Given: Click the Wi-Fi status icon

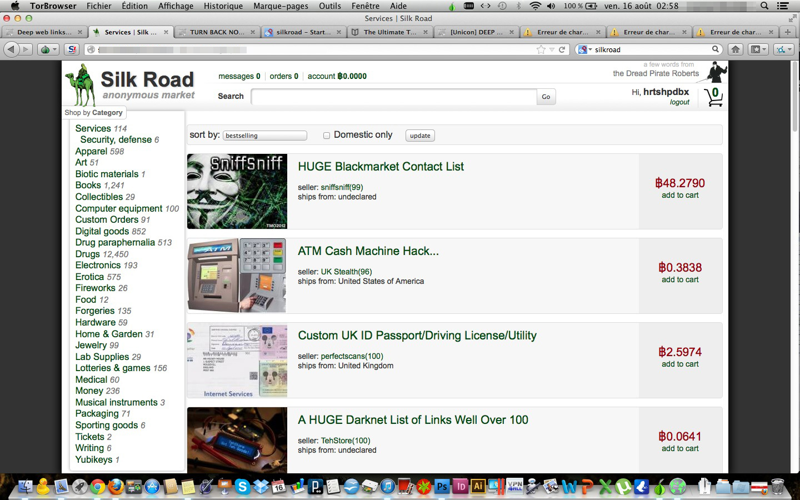Looking at the screenshot, I should tap(535, 6).
